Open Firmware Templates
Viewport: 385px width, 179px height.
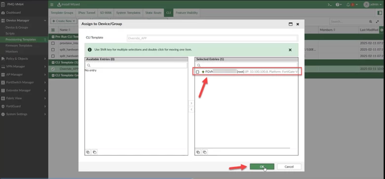tap(19, 45)
